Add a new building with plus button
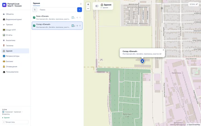 [80, 10]
